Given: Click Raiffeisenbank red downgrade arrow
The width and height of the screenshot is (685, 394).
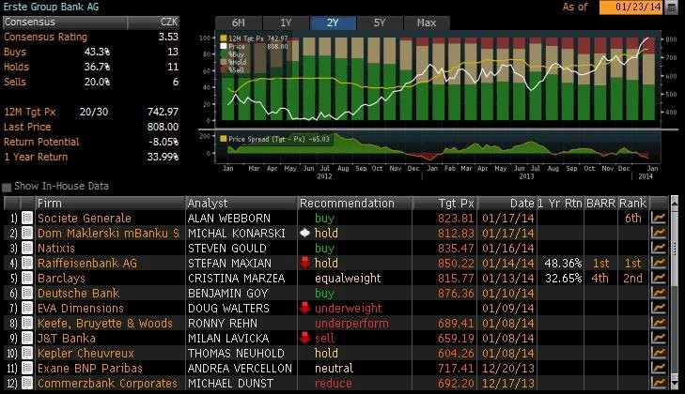Looking at the screenshot, I should [x=304, y=263].
